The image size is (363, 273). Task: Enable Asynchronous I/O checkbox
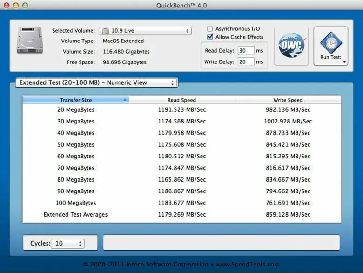[210, 29]
